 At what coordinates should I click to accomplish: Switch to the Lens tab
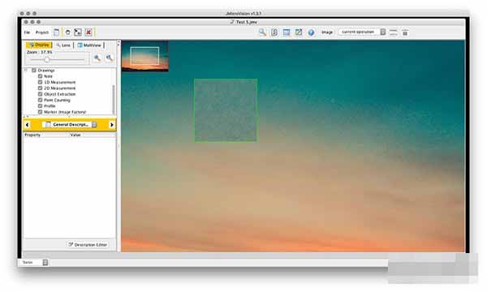pyautogui.click(x=63, y=45)
